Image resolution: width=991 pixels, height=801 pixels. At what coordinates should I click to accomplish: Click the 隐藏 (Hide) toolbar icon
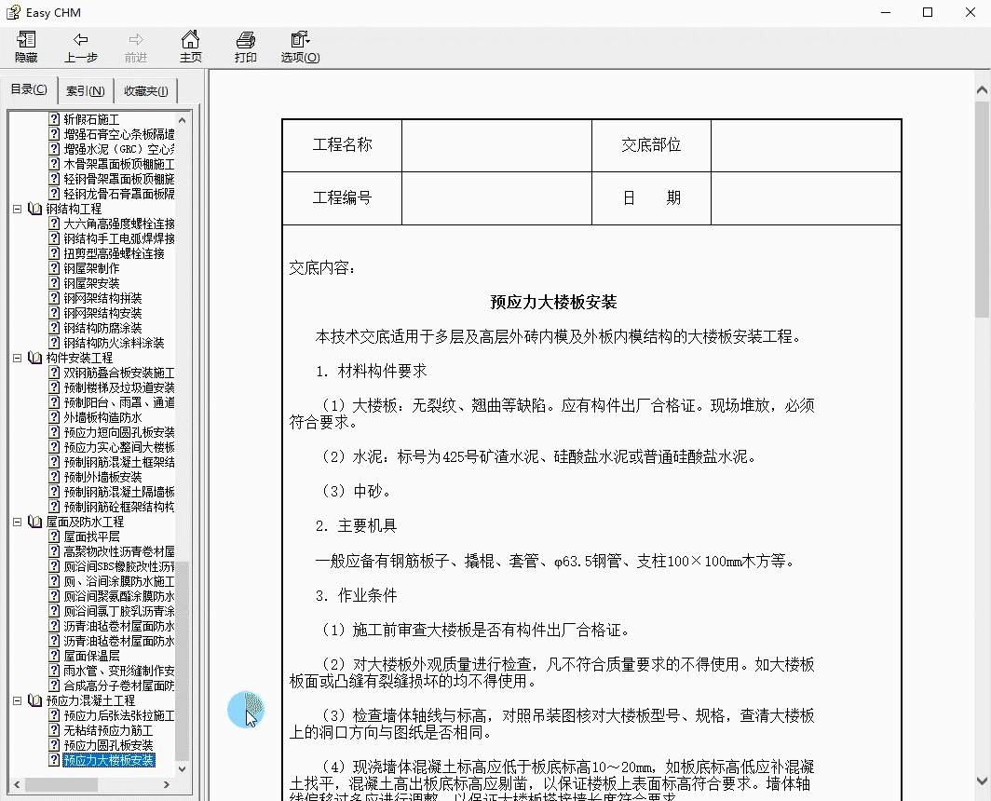pos(26,40)
